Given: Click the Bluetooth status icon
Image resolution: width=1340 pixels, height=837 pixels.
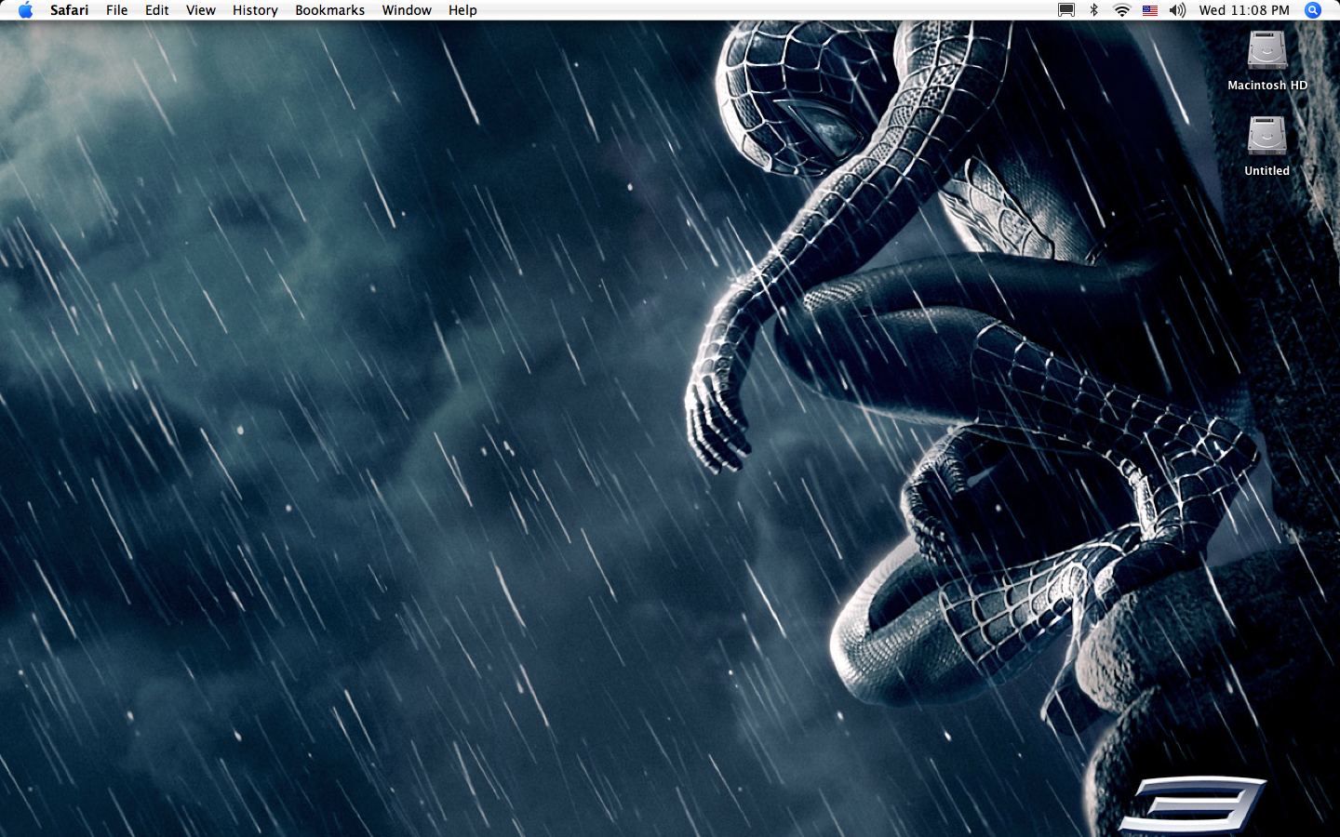Looking at the screenshot, I should 1094,10.
